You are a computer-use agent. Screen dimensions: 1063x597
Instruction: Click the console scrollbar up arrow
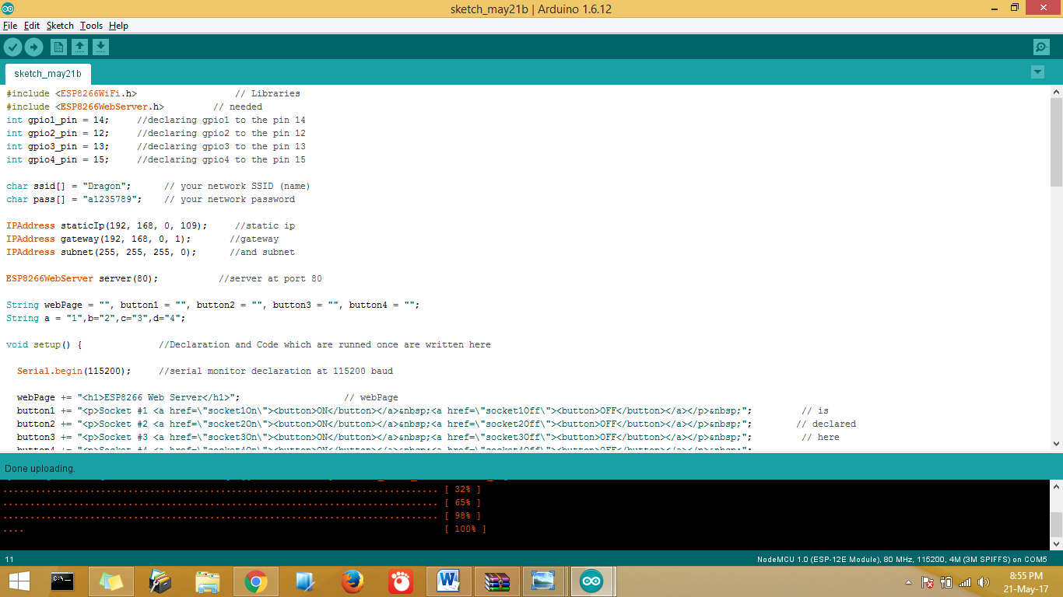(x=1056, y=487)
